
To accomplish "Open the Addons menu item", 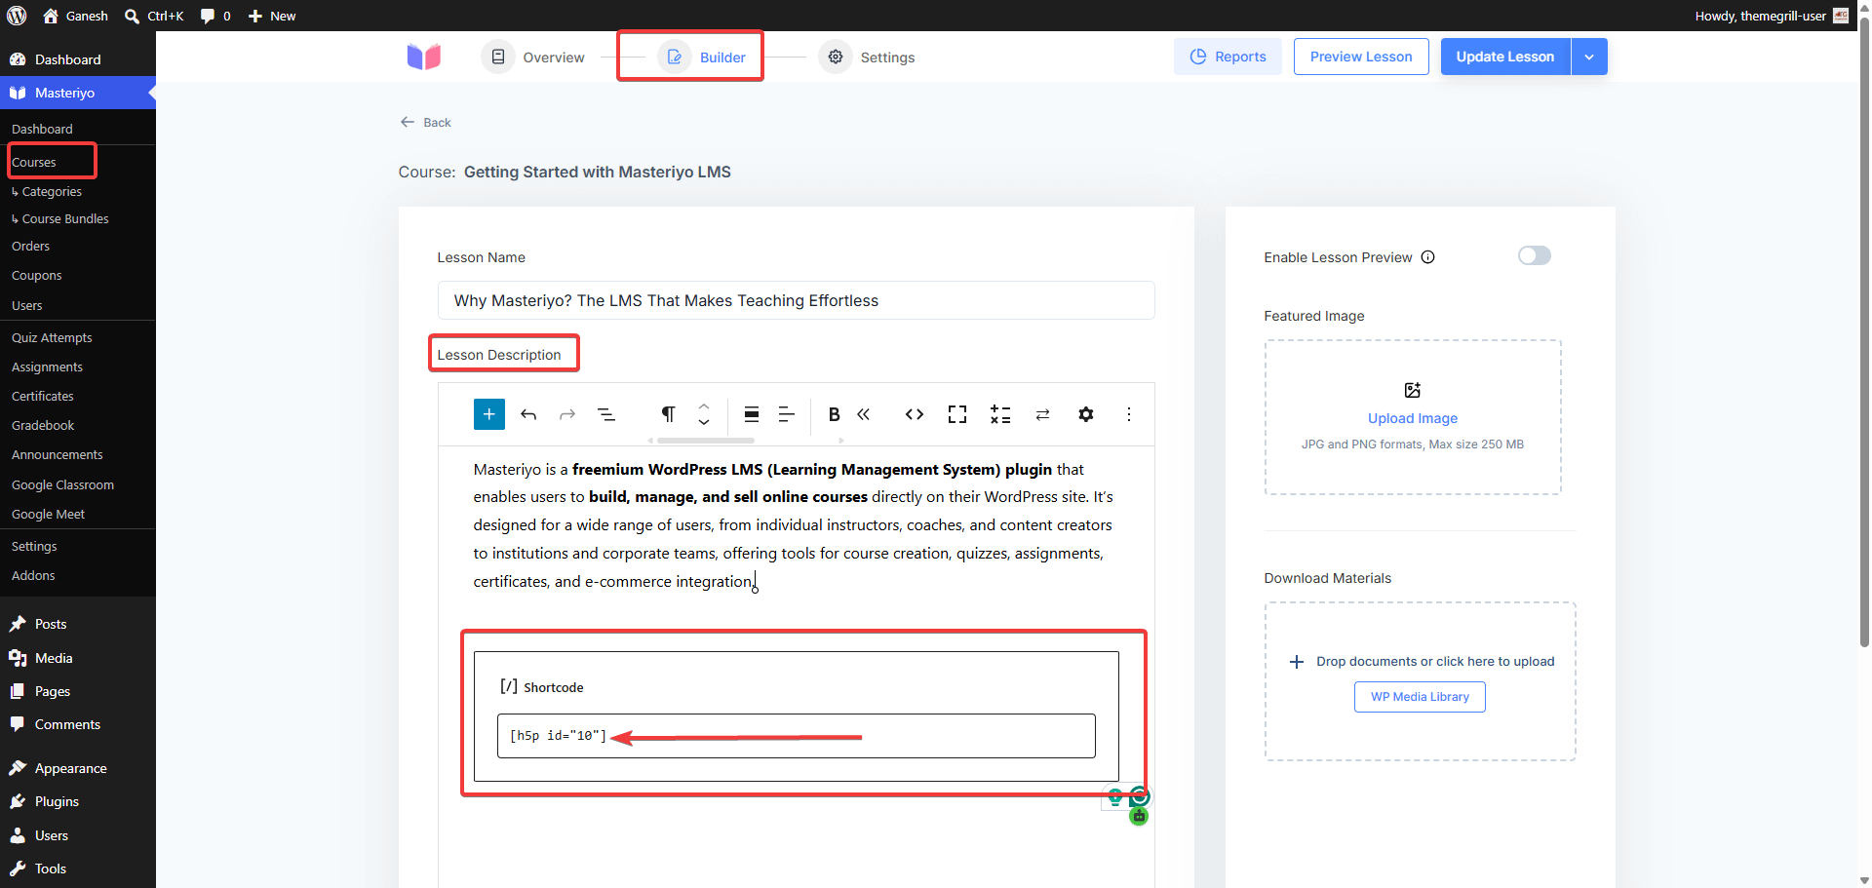I will (x=33, y=576).
